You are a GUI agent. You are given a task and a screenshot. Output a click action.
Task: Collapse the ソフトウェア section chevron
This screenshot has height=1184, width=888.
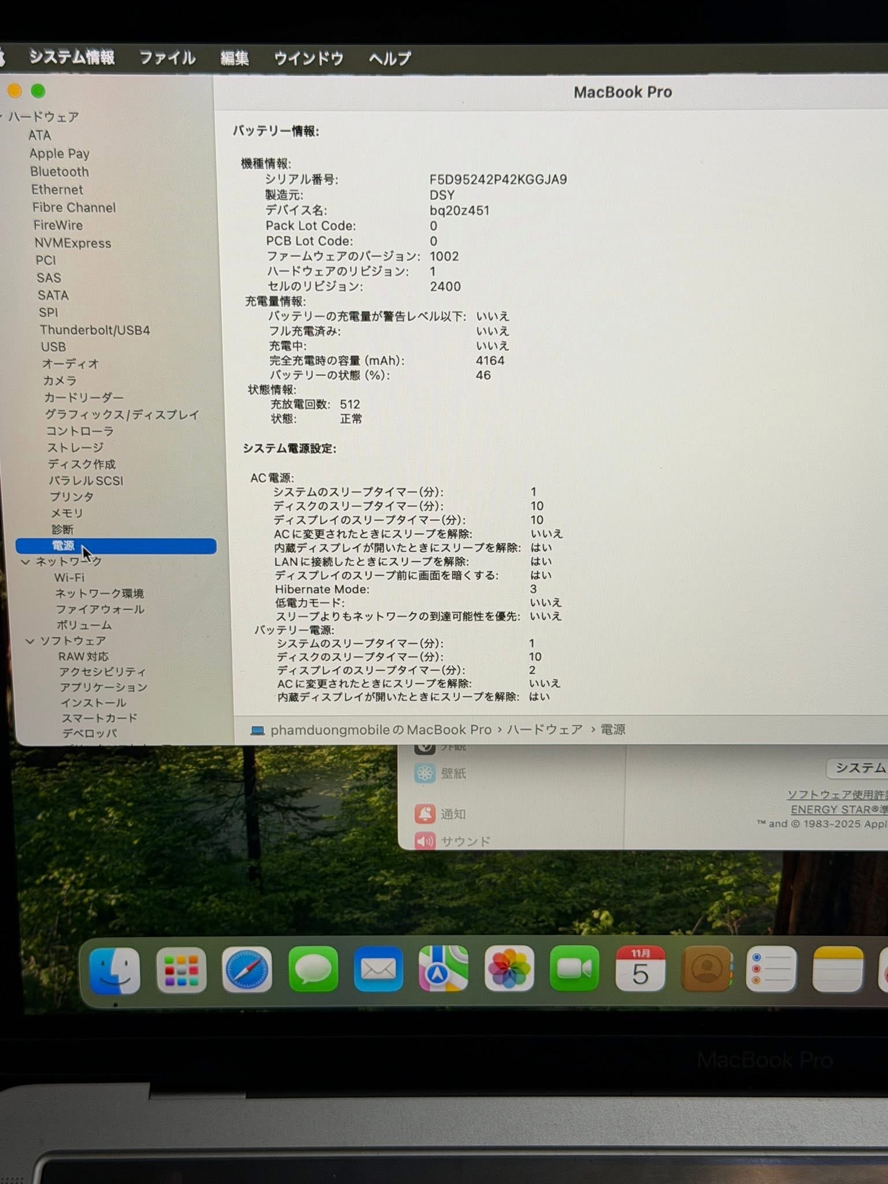30,641
